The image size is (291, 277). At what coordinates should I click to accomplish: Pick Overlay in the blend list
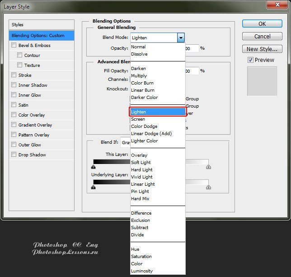click(x=139, y=155)
